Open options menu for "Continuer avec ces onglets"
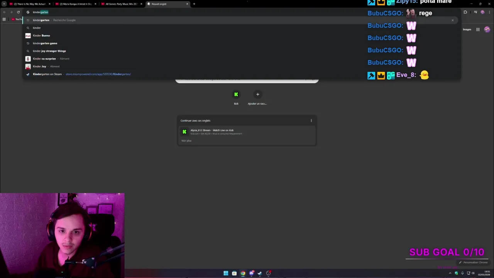 coord(311,120)
